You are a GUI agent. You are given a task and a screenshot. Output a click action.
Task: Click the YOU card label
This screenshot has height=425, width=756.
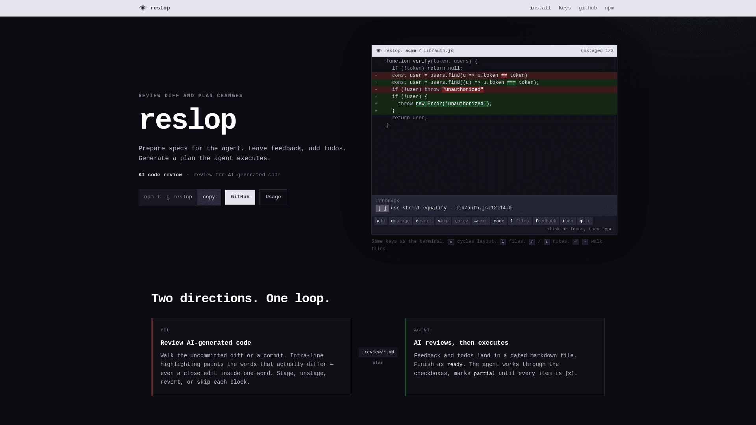(x=165, y=330)
